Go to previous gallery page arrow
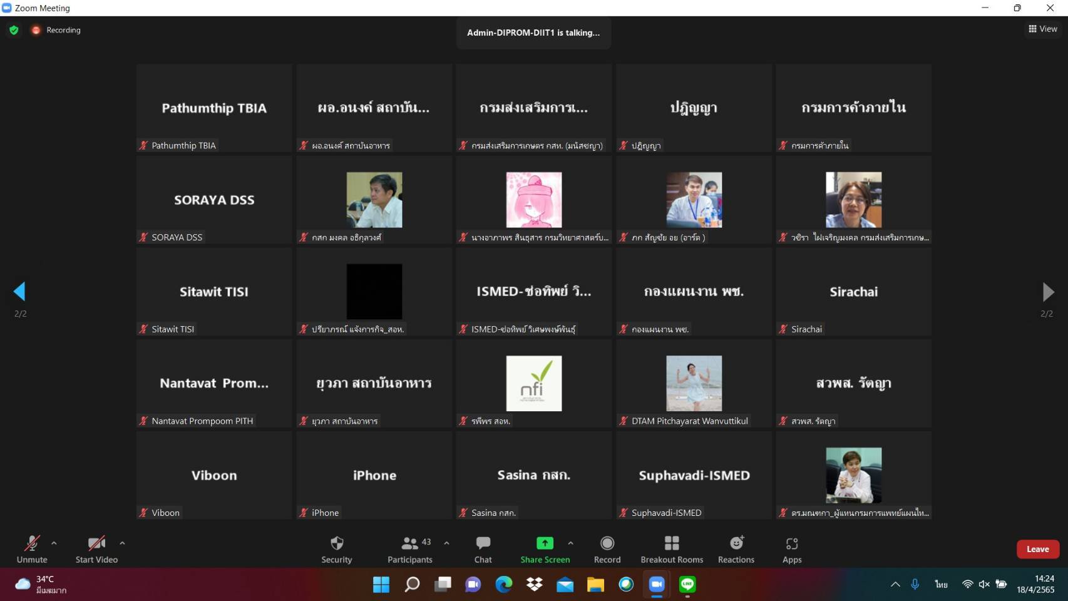This screenshot has width=1068, height=601. (x=19, y=291)
